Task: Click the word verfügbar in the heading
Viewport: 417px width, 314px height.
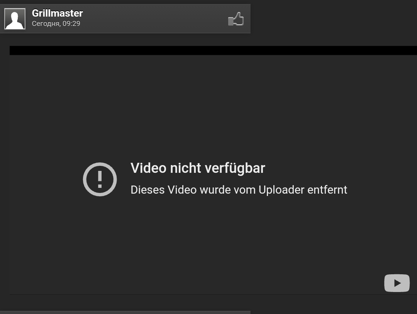Action: (235, 168)
